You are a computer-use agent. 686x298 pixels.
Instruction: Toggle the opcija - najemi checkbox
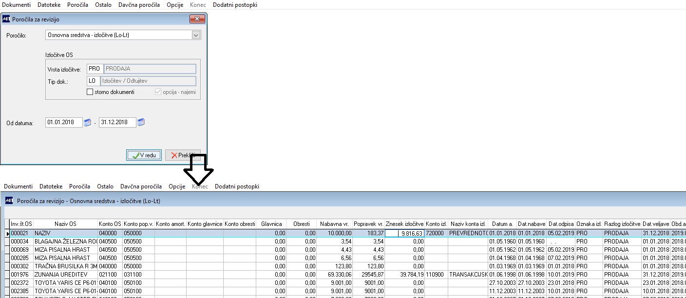pos(158,92)
